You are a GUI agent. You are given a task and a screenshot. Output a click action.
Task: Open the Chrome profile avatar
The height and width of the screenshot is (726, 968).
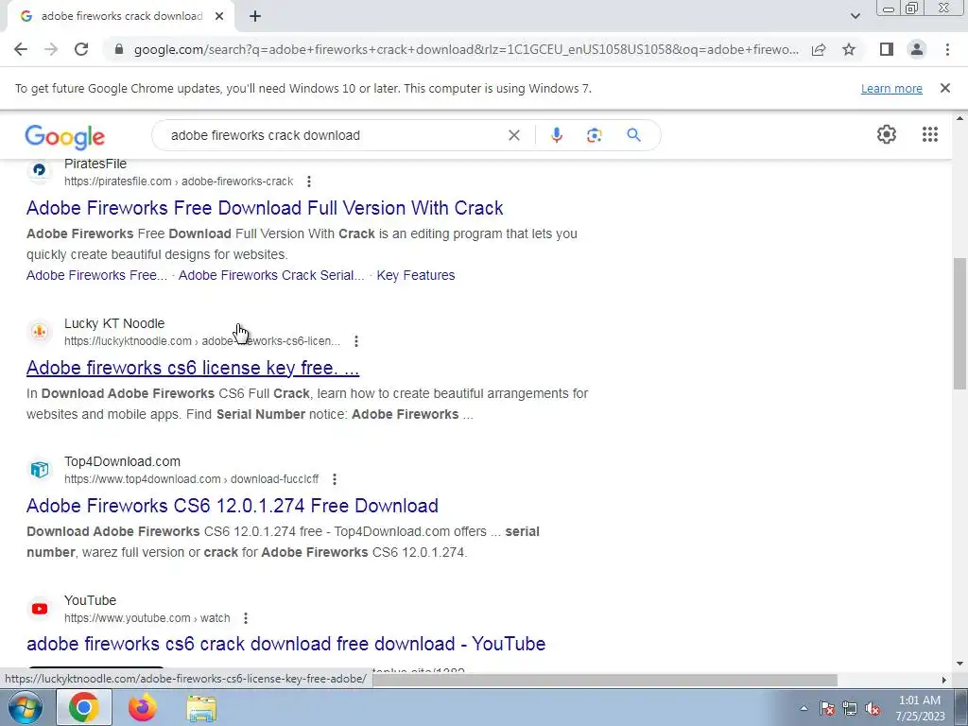point(917,49)
